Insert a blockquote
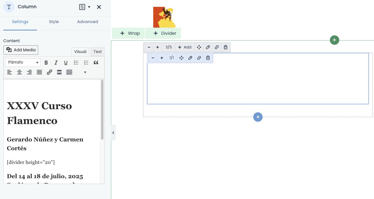This screenshot has height=199, width=374. coord(96,63)
